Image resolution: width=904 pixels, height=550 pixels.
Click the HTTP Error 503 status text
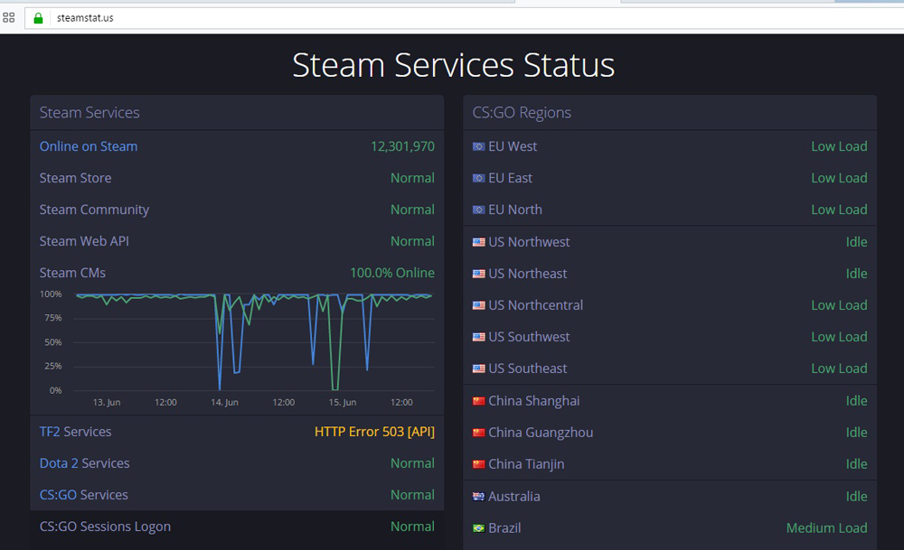[374, 432]
